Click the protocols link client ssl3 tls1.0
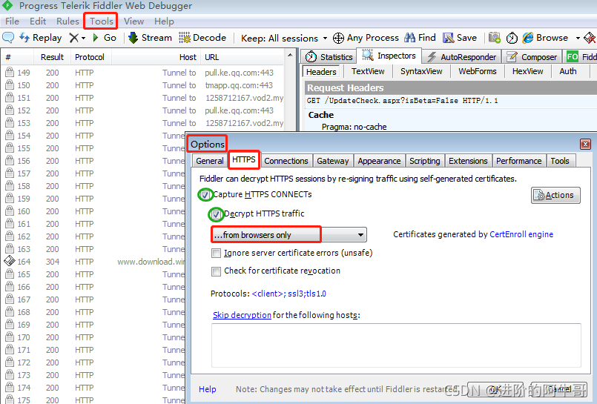Viewport: 597px width, 404px height. [x=289, y=294]
